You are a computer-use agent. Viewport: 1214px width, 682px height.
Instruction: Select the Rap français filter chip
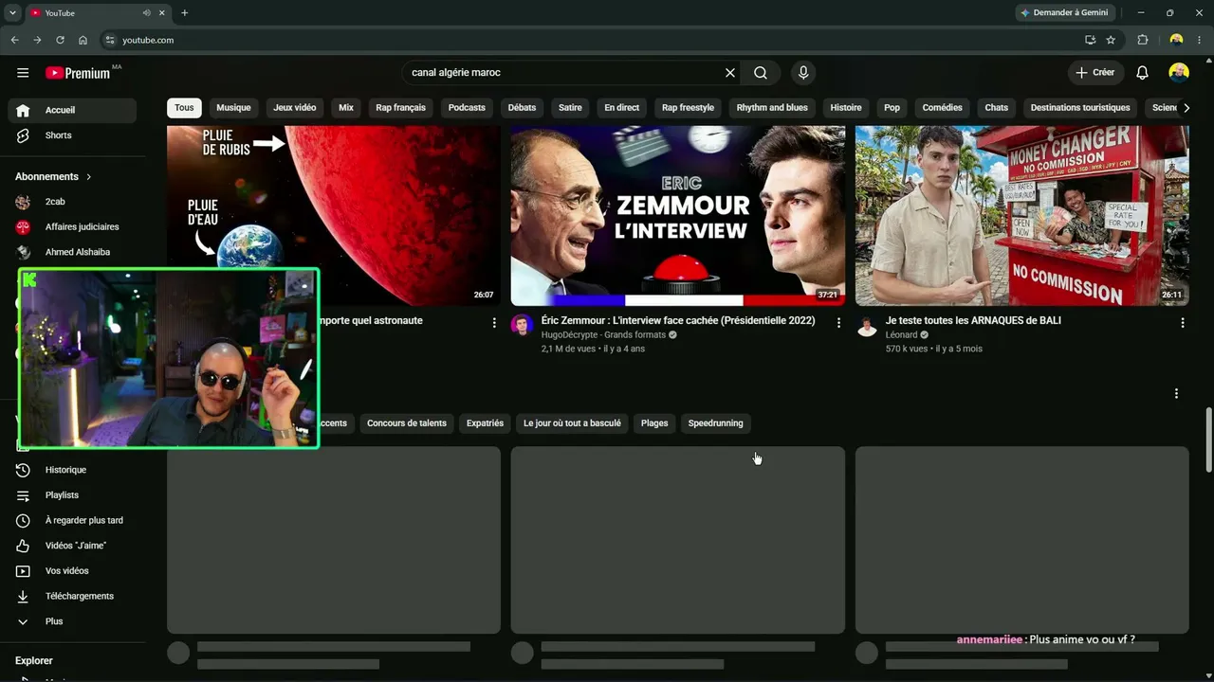coord(401,108)
